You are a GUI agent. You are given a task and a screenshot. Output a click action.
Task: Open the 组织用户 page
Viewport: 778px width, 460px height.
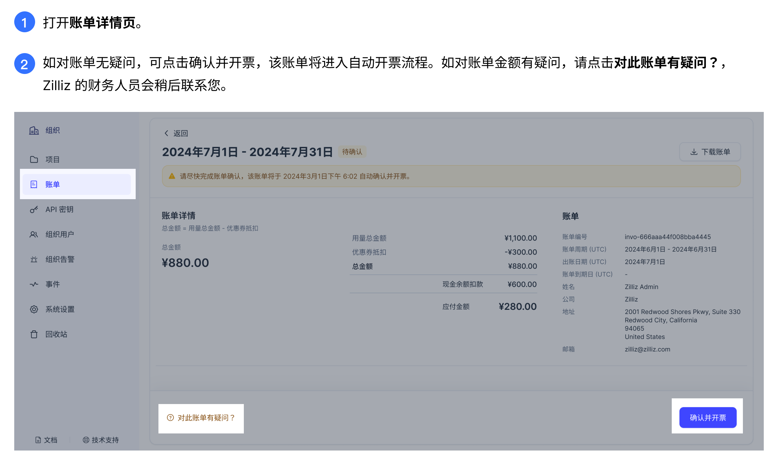(x=60, y=234)
